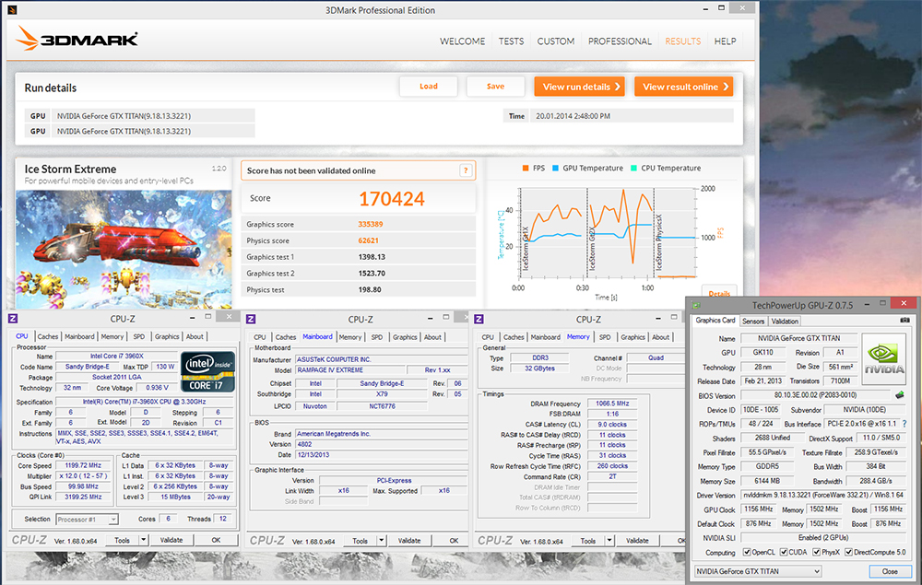Open the TESTS section in 3DMark
Screen dimensions: 922x585
tap(511, 41)
